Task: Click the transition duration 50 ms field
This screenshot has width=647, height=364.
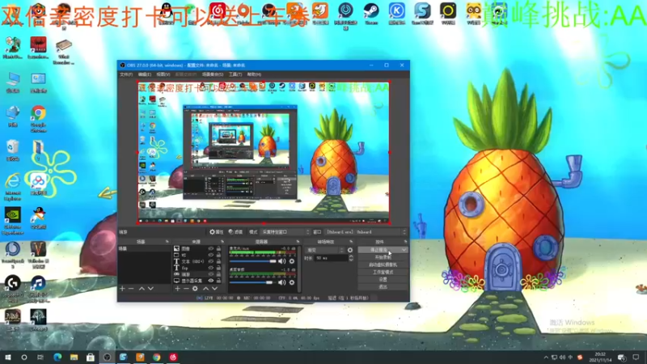Action: (x=331, y=258)
